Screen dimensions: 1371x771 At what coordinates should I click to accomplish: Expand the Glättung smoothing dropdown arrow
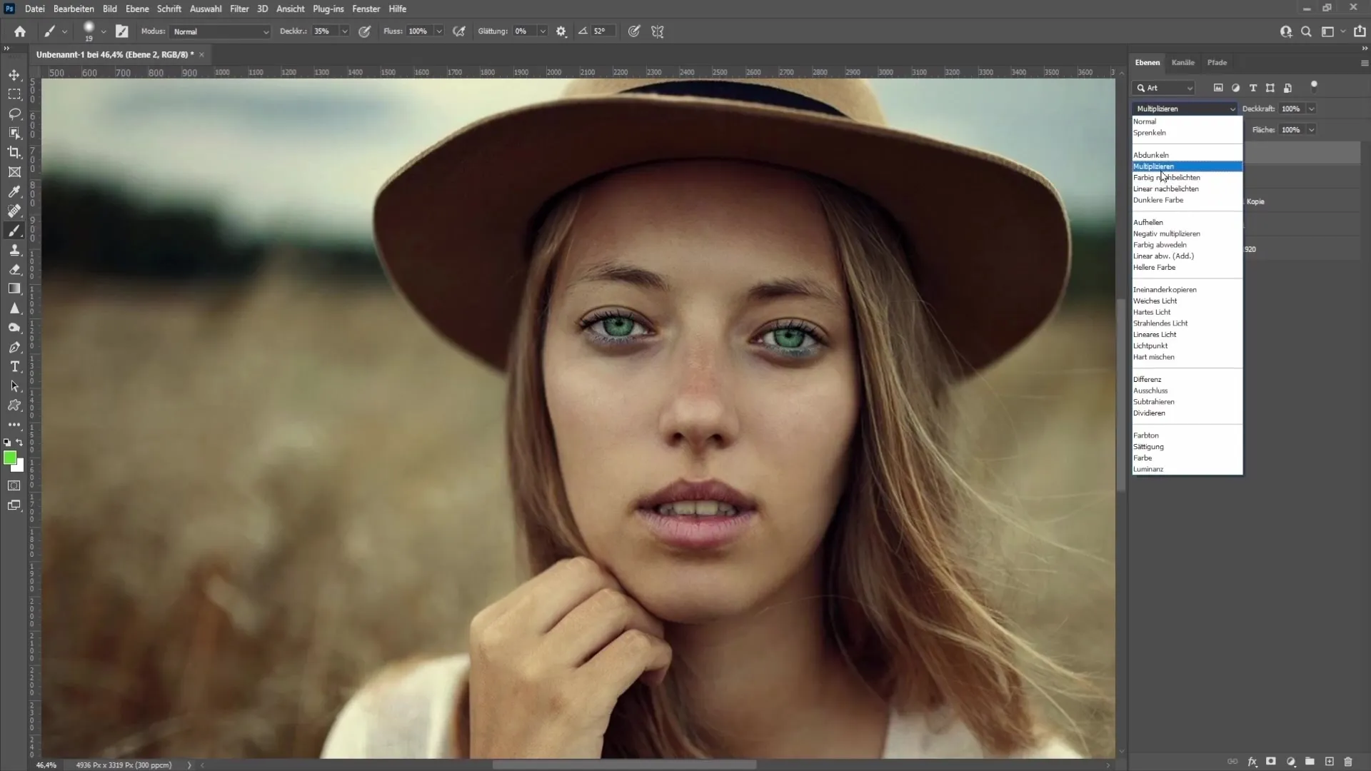pos(543,31)
